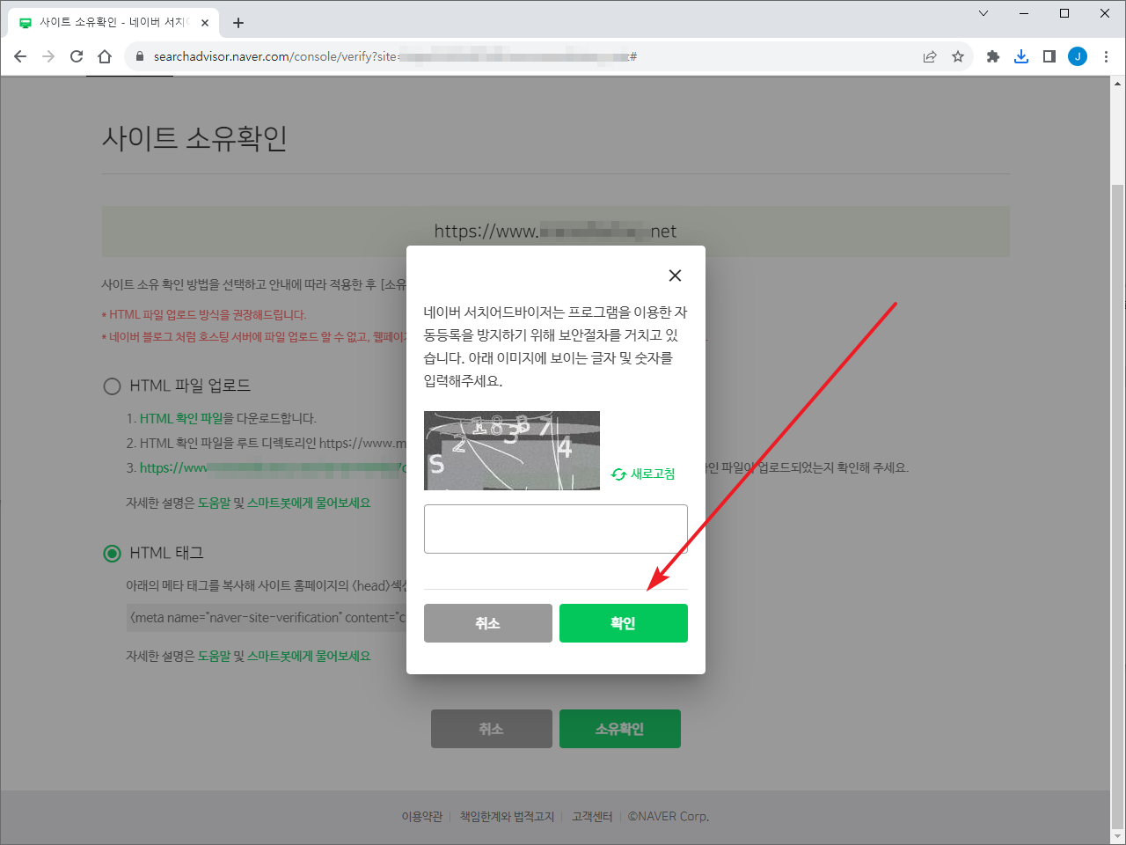Open the 고객센터 footer link
The image size is (1126, 845).
tap(592, 816)
